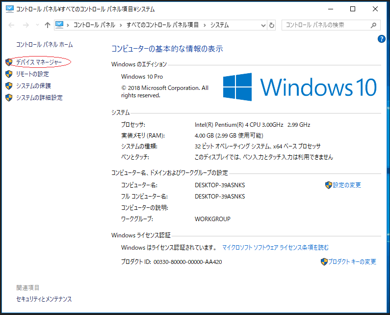Open システムの詳細設定 link

coord(39,97)
